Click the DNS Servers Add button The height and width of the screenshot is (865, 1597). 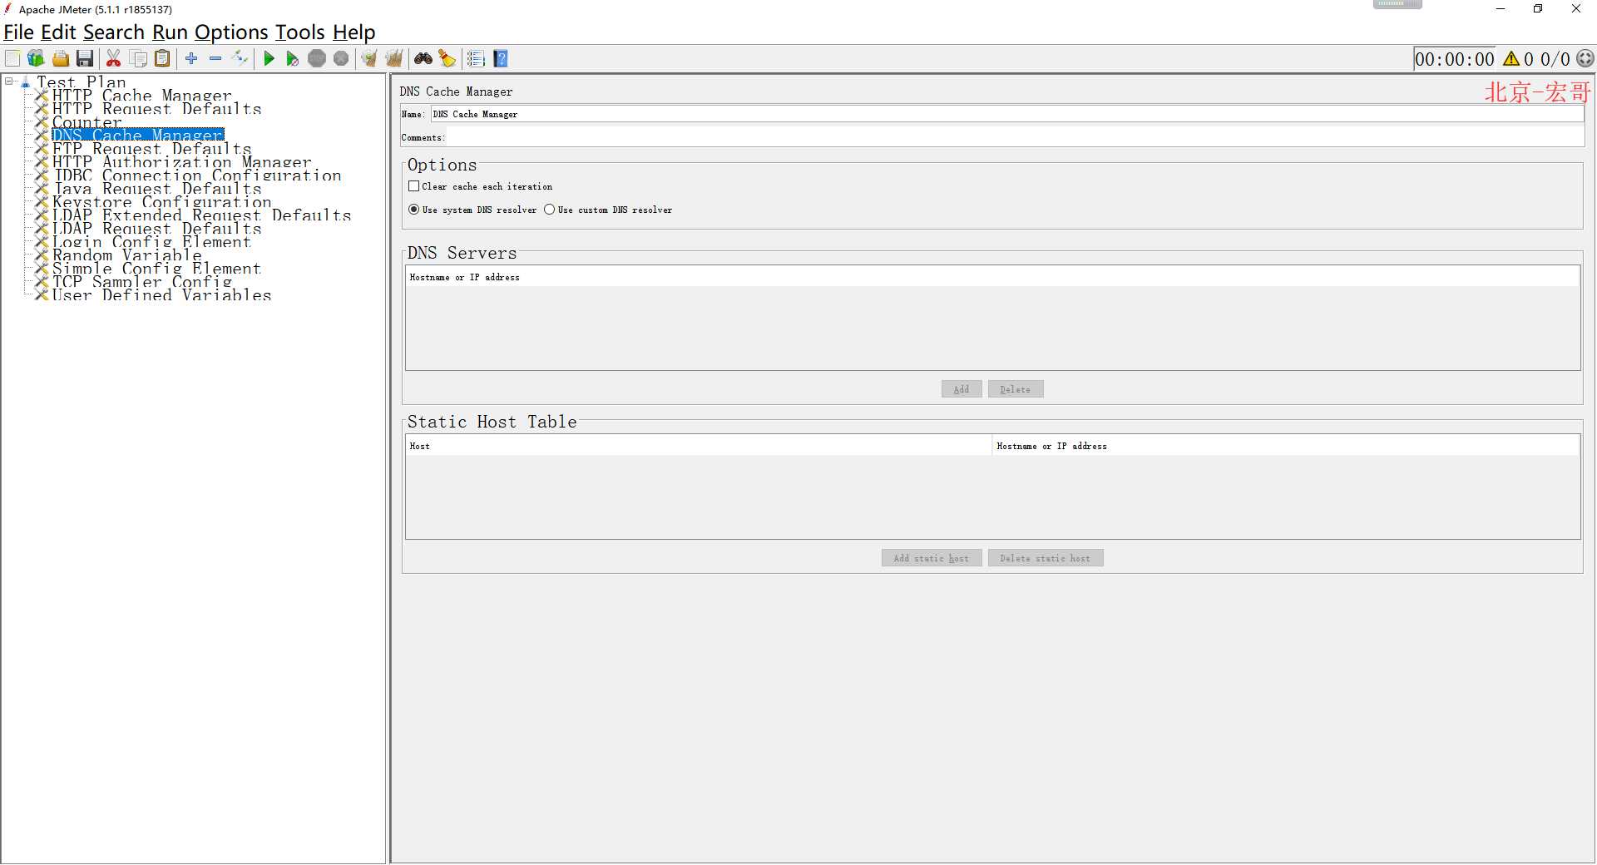pos(962,389)
